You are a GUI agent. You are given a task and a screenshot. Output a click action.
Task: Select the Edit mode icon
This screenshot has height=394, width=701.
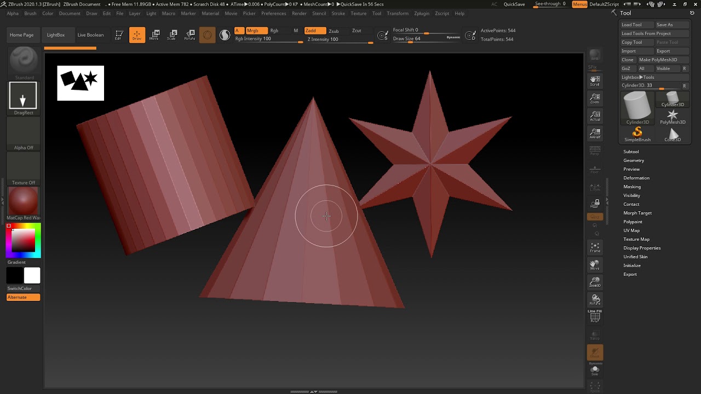(118, 35)
